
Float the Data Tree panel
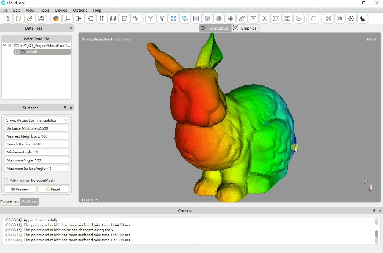click(x=71, y=28)
